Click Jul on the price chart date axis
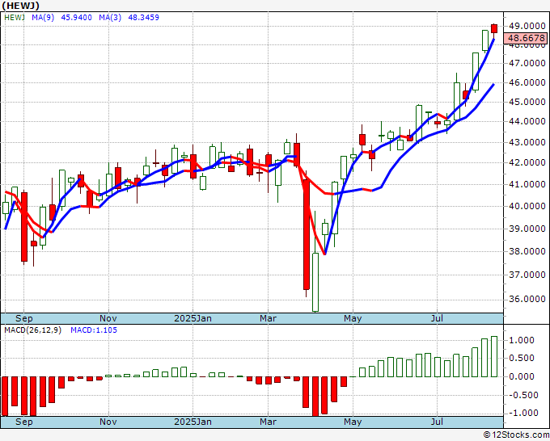550x441 pixels. click(x=438, y=318)
